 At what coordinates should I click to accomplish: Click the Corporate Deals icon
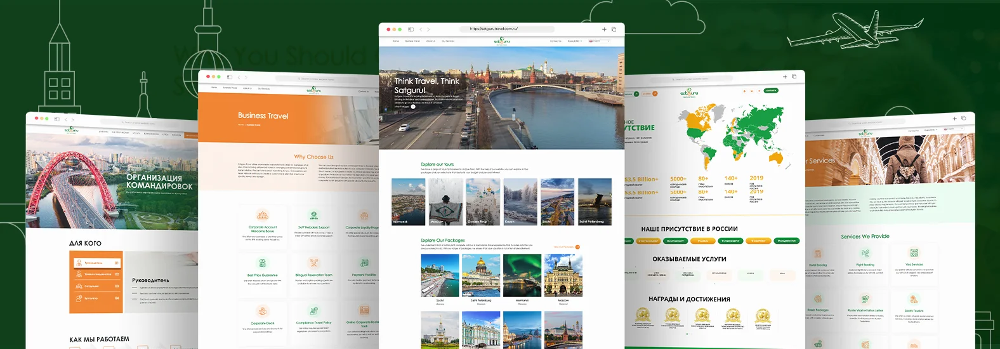[x=263, y=311]
